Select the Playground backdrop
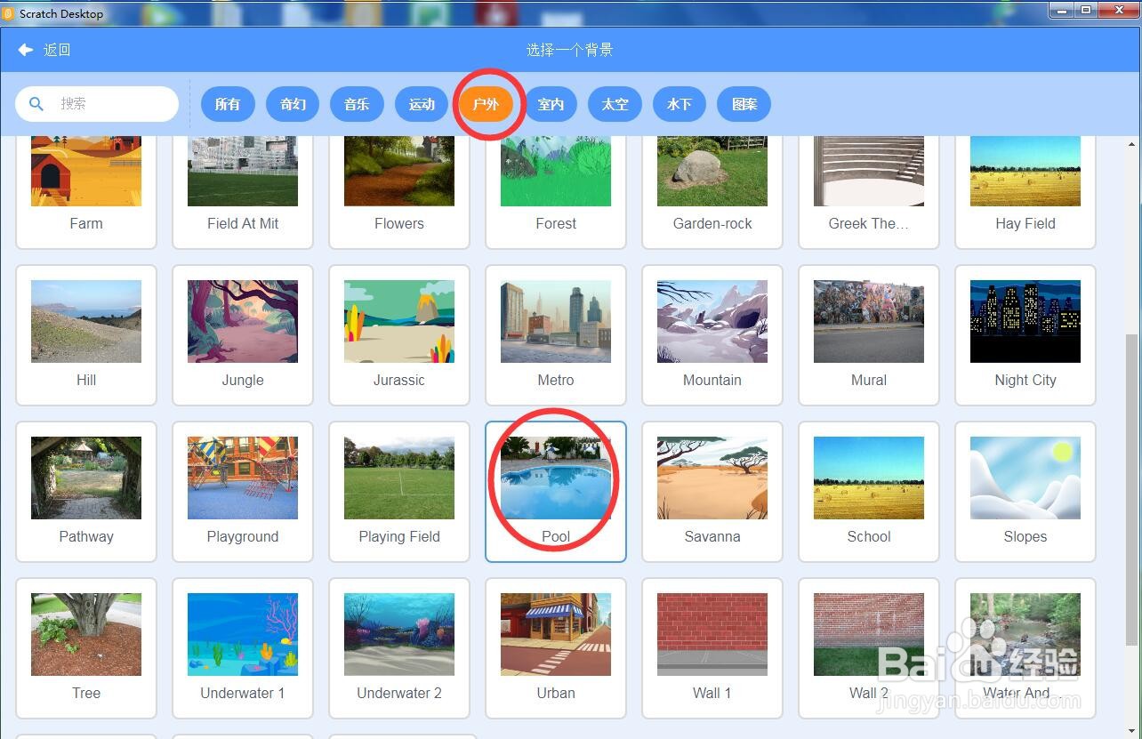This screenshot has width=1142, height=739. [x=243, y=492]
